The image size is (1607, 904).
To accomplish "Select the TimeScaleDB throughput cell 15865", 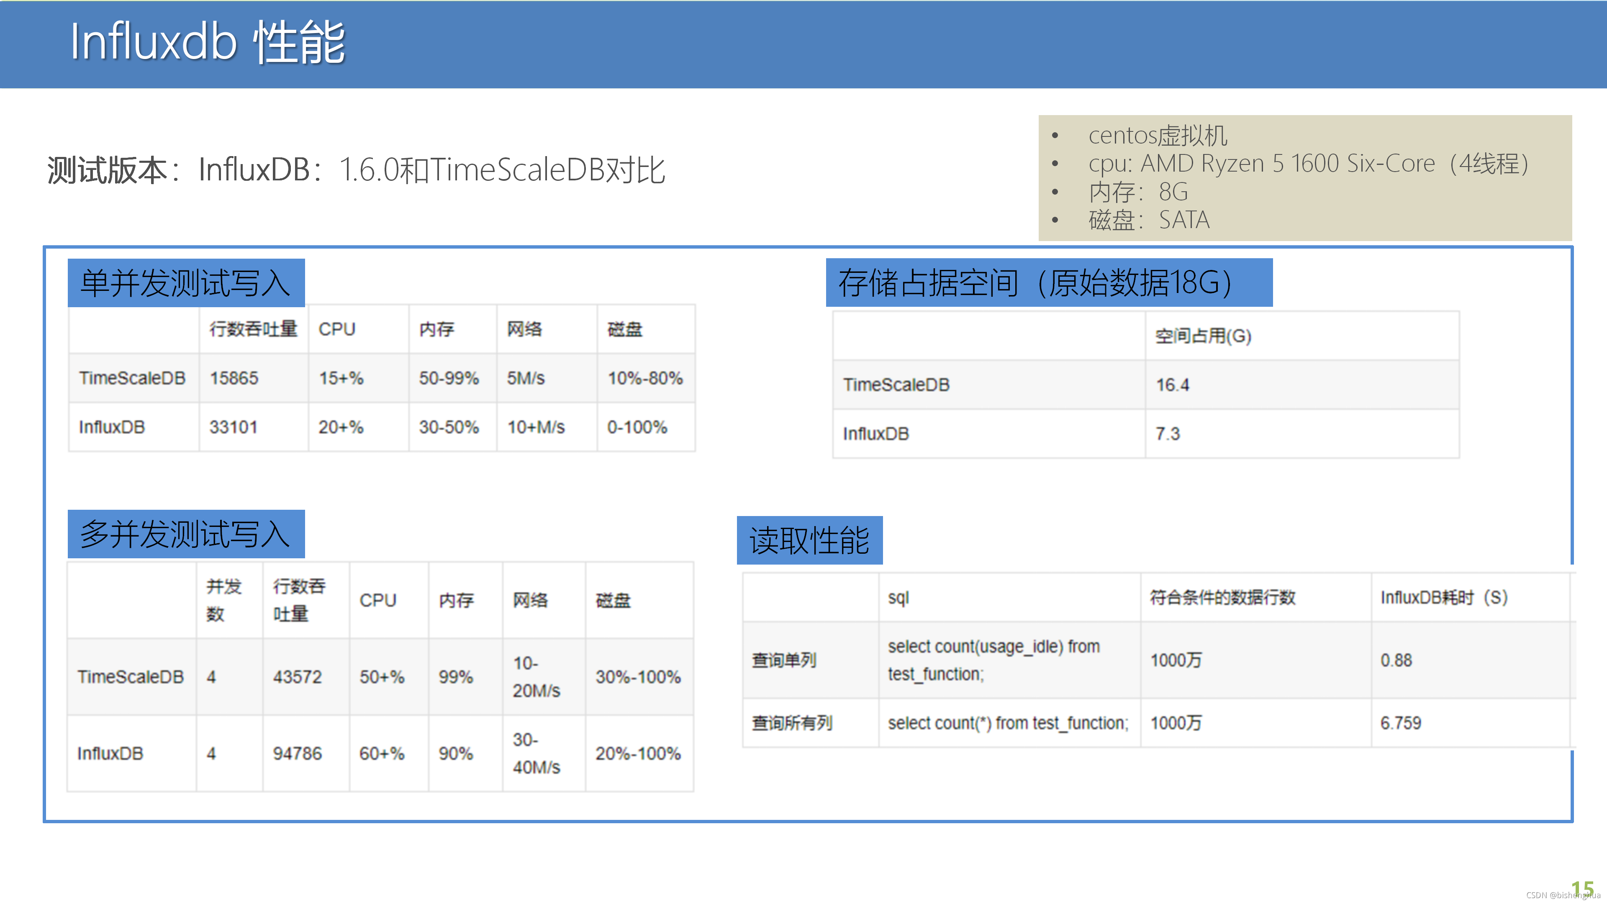I will pyautogui.click(x=234, y=378).
